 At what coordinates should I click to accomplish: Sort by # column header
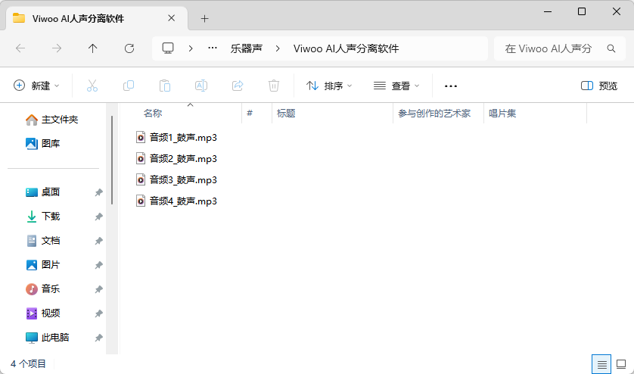pyautogui.click(x=250, y=114)
